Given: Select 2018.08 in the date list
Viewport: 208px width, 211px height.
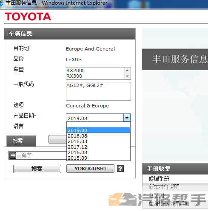Looking at the screenshot, I should point(98,136).
